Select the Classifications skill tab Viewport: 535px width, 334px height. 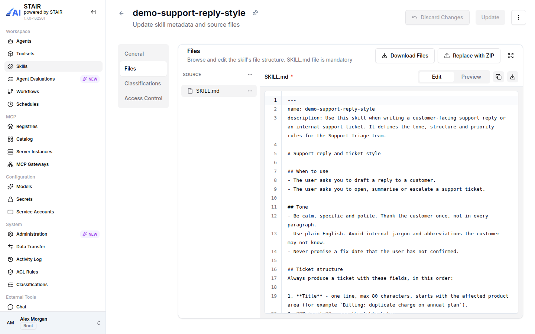143,83
